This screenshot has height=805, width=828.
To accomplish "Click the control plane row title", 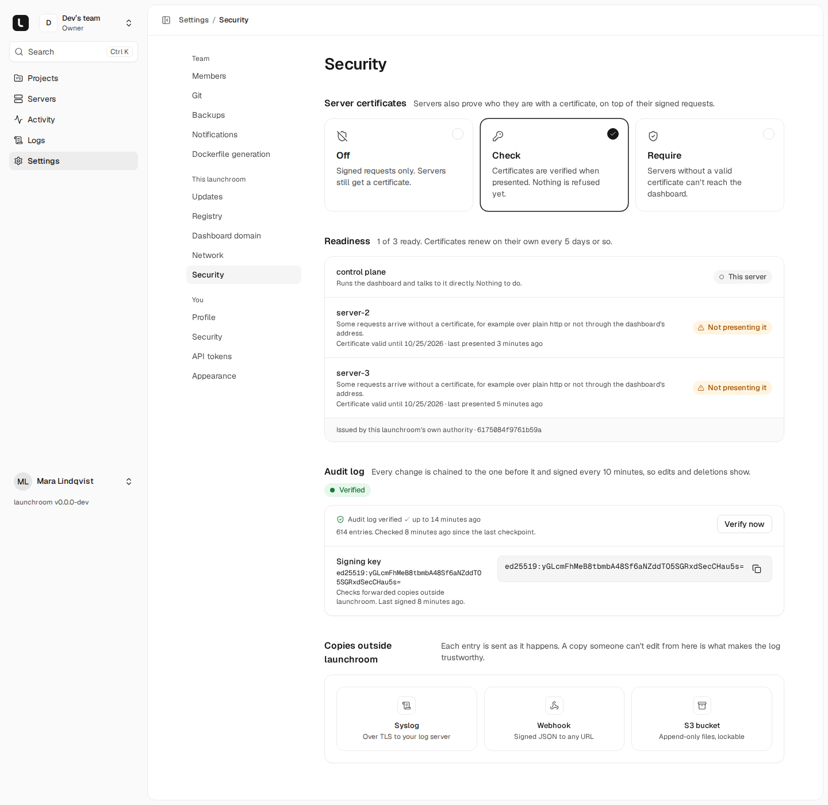I will click(361, 272).
